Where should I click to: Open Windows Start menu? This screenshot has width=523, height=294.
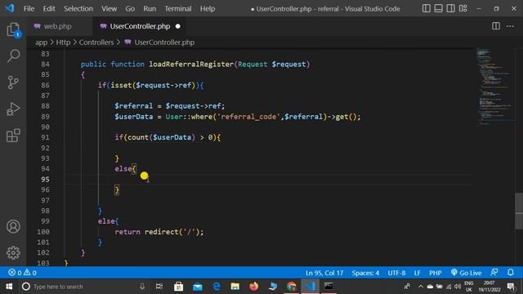[x=9, y=287]
